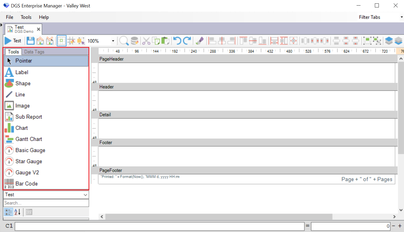Select the Bar Code tool
Viewport: 404px width, 232px height.
click(x=27, y=183)
